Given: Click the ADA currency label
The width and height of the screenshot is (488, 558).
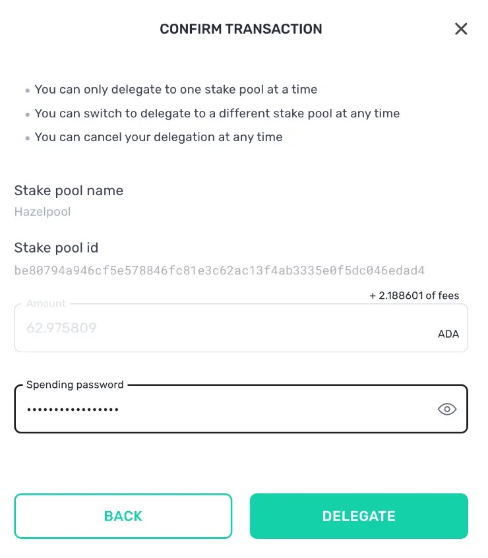Looking at the screenshot, I should [448, 334].
